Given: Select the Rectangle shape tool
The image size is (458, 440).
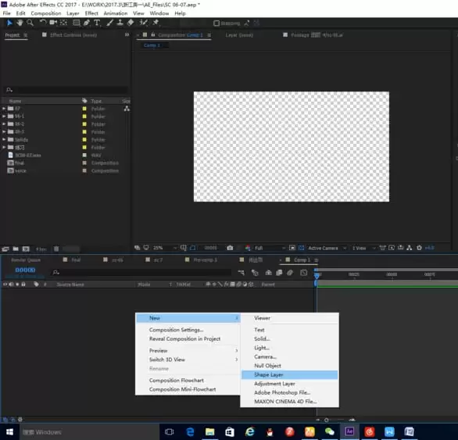Looking at the screenshot, I should coord(77,23).
